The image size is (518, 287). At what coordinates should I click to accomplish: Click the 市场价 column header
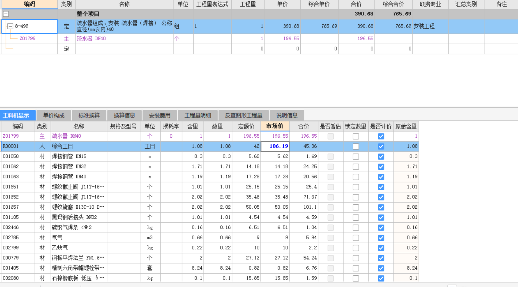[x=275, y=126]
